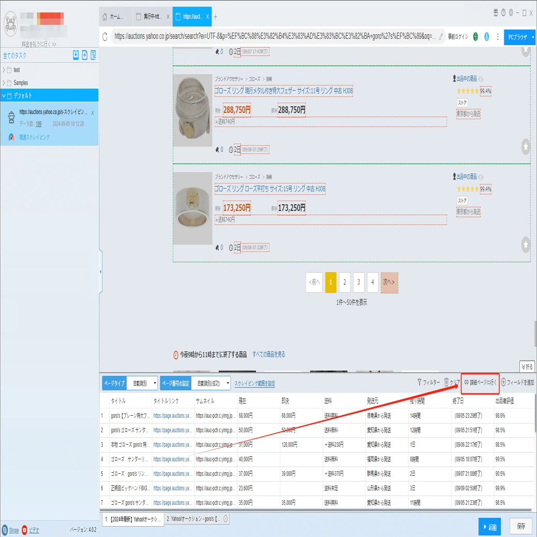Click the 折る fold panel button
537x537 pixels.
(527, 366)
